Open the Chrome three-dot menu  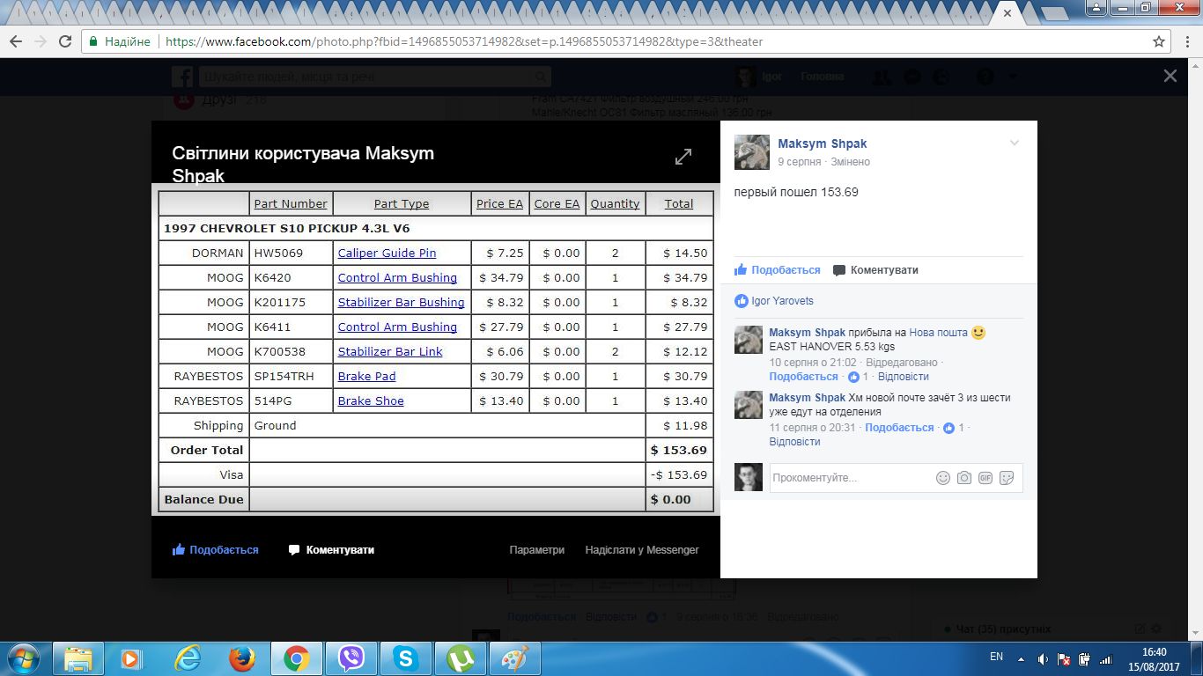click(1185, 41)
